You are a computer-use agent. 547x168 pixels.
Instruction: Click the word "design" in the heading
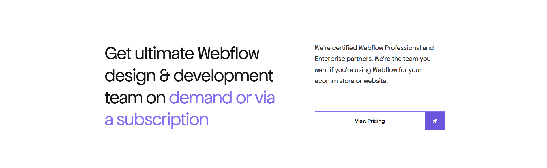click(130, 76)
